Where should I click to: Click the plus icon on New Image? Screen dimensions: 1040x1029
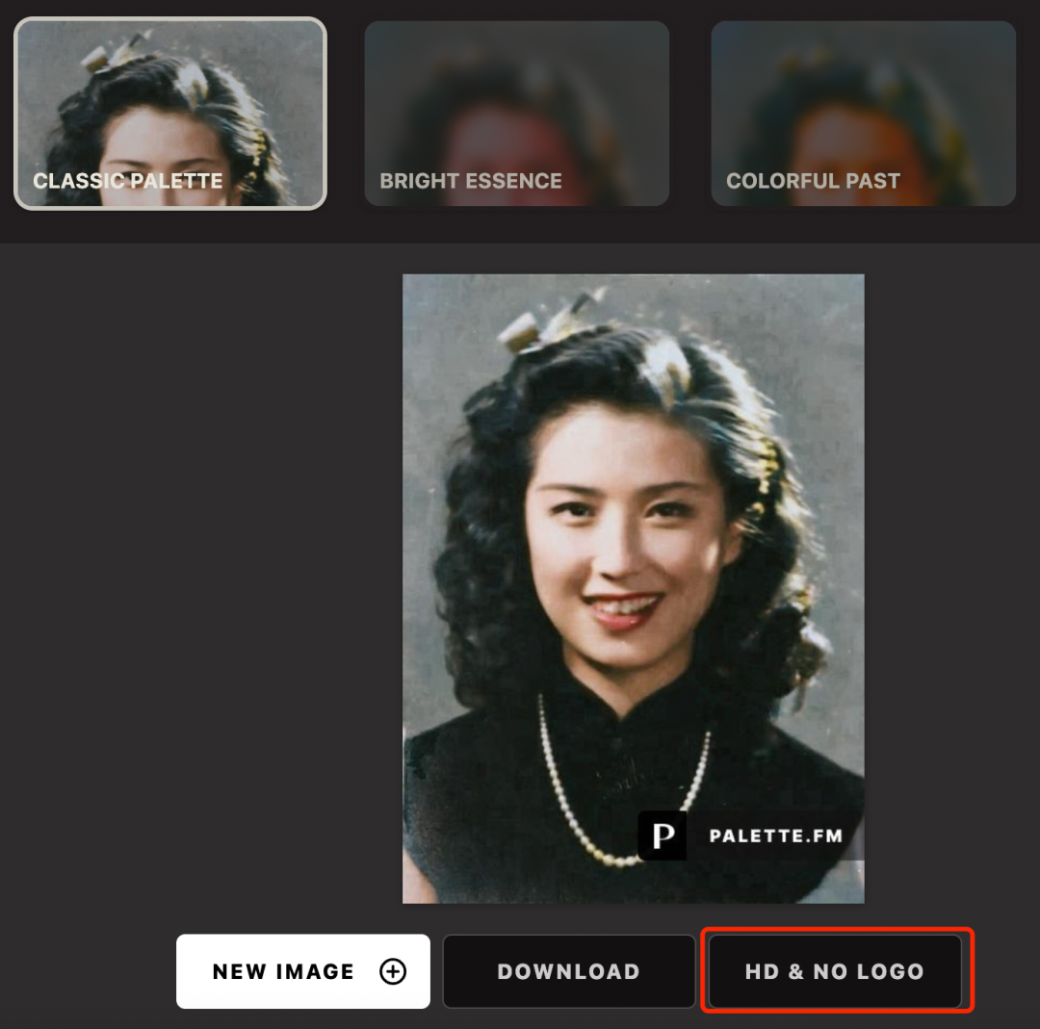[x=393, y=972]
